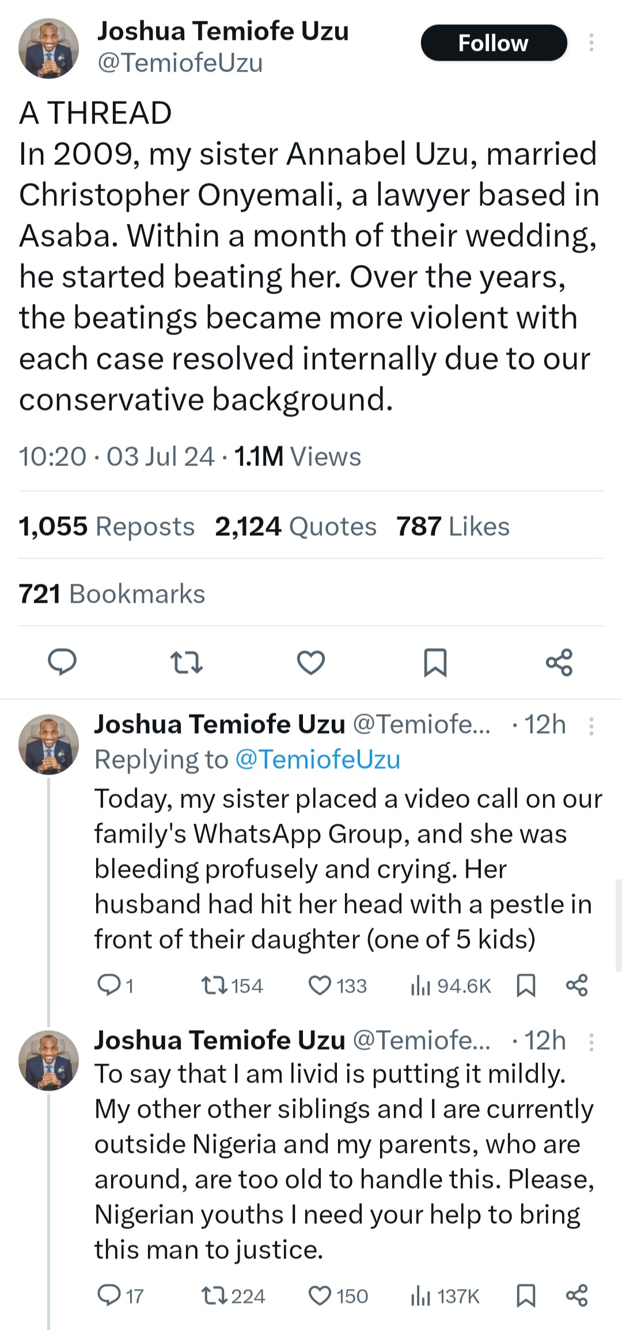Share the main thread tweet

point(559,662)
